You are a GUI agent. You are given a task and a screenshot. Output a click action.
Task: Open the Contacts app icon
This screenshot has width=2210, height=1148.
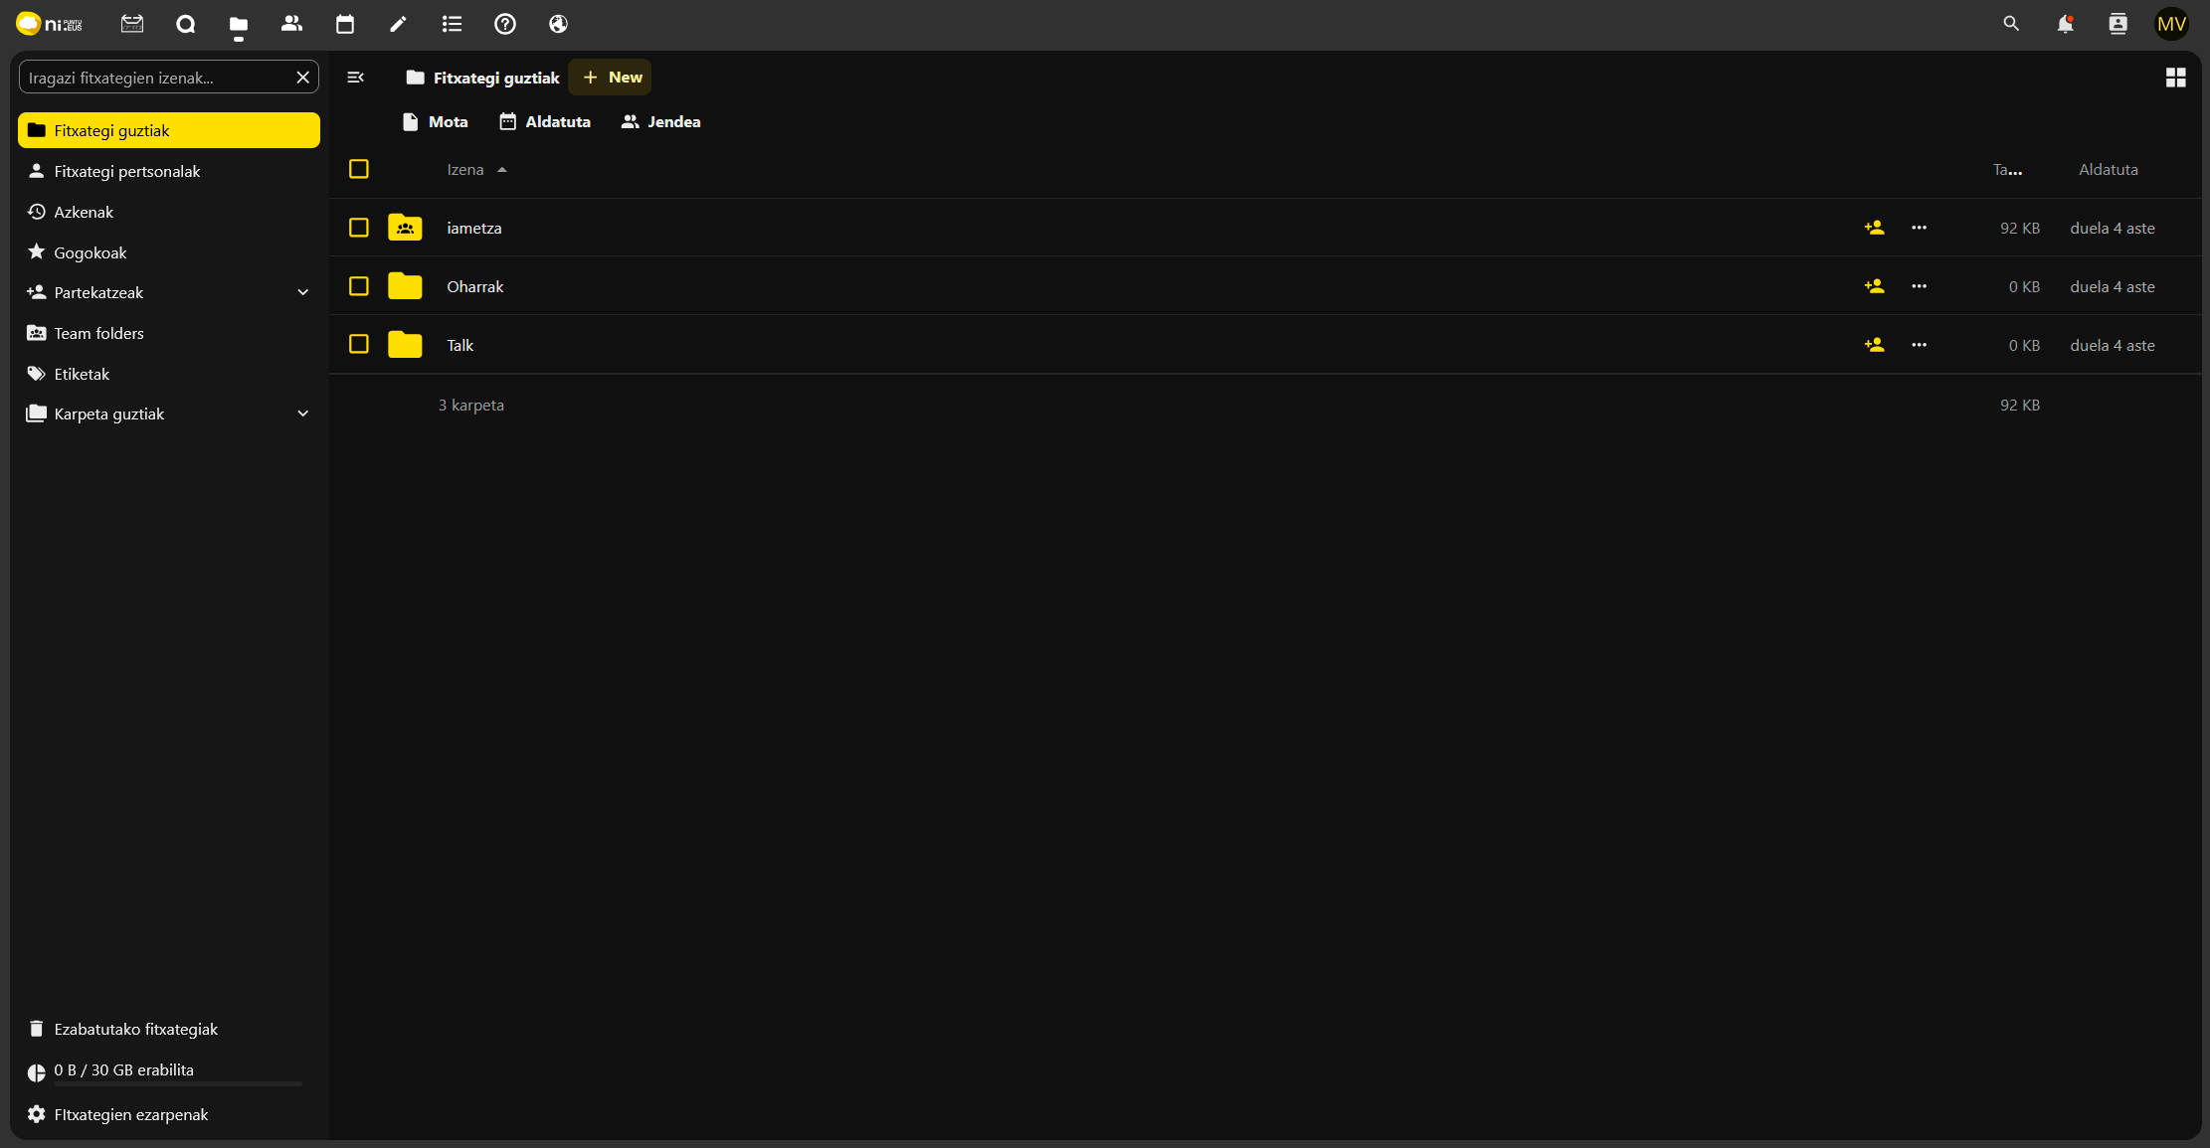click(x=291, y=24)
